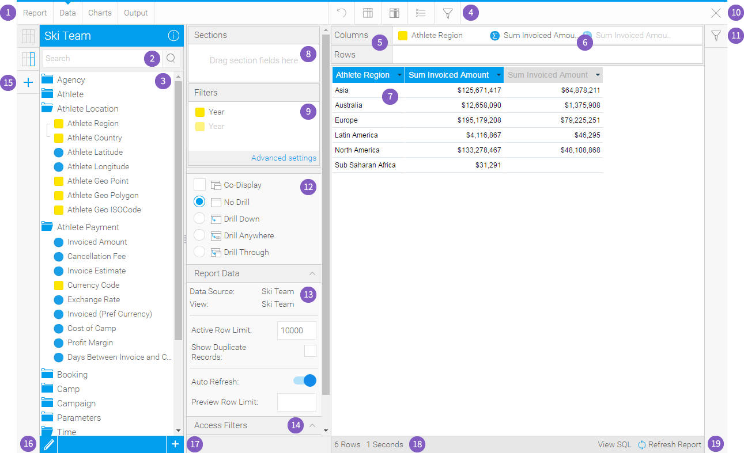Click inside the Active Row Limit field

click(296, 330)
